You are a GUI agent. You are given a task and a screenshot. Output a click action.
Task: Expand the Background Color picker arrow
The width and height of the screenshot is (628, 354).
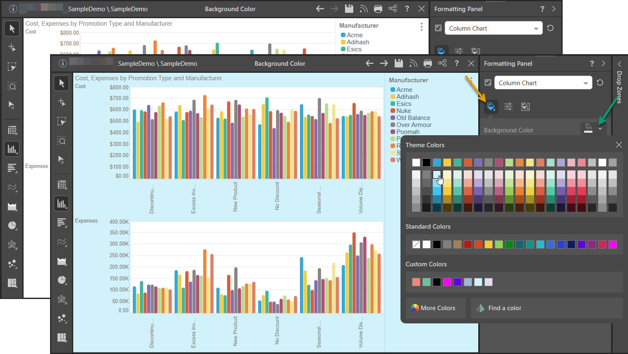tap(600, 129)
